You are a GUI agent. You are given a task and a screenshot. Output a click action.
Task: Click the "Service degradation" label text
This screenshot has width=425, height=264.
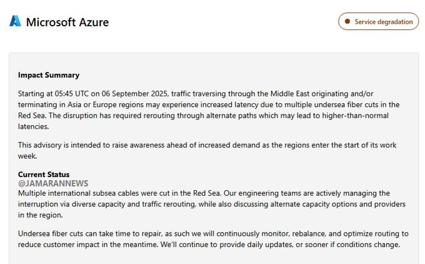coord(384,21)
